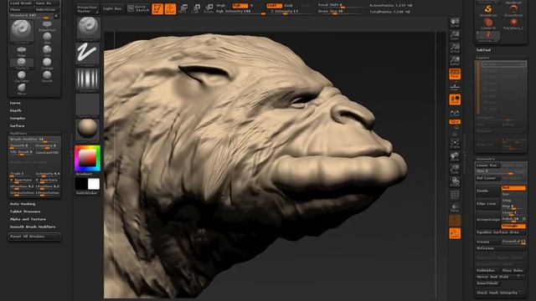Expand the Smooth Brush Modifiers section
This screenshot has height=301, width=536.
click(33, 227)
